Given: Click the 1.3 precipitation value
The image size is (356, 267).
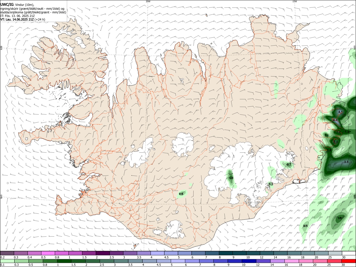Looking at the screenshot, I should coord(347,132).
